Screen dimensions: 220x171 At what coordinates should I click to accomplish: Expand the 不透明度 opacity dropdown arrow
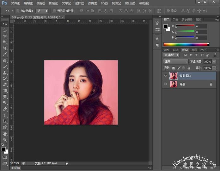coord(214,61)
